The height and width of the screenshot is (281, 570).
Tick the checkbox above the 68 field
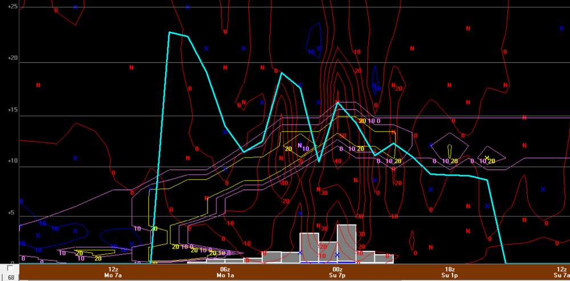point(10,268)
